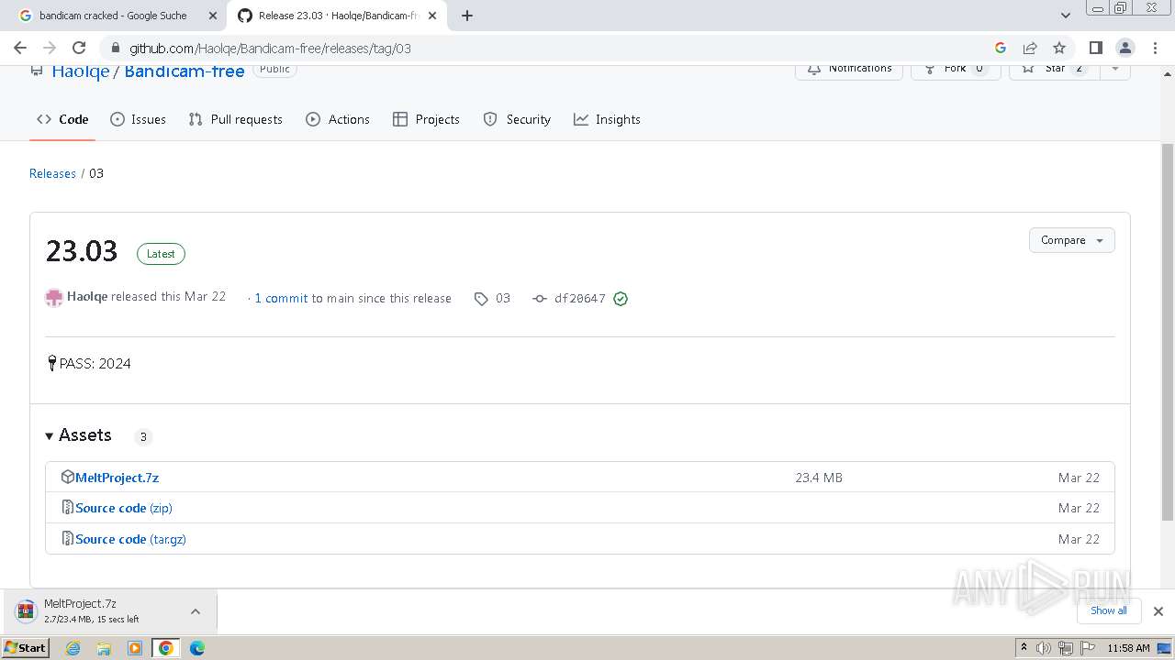The image size is (1175, 660).
Task: Select the Actions tab
Action: tap(337, 119)
